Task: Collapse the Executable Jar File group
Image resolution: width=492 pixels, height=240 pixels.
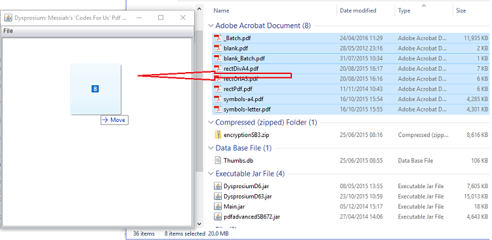Action: coord(210,174)
